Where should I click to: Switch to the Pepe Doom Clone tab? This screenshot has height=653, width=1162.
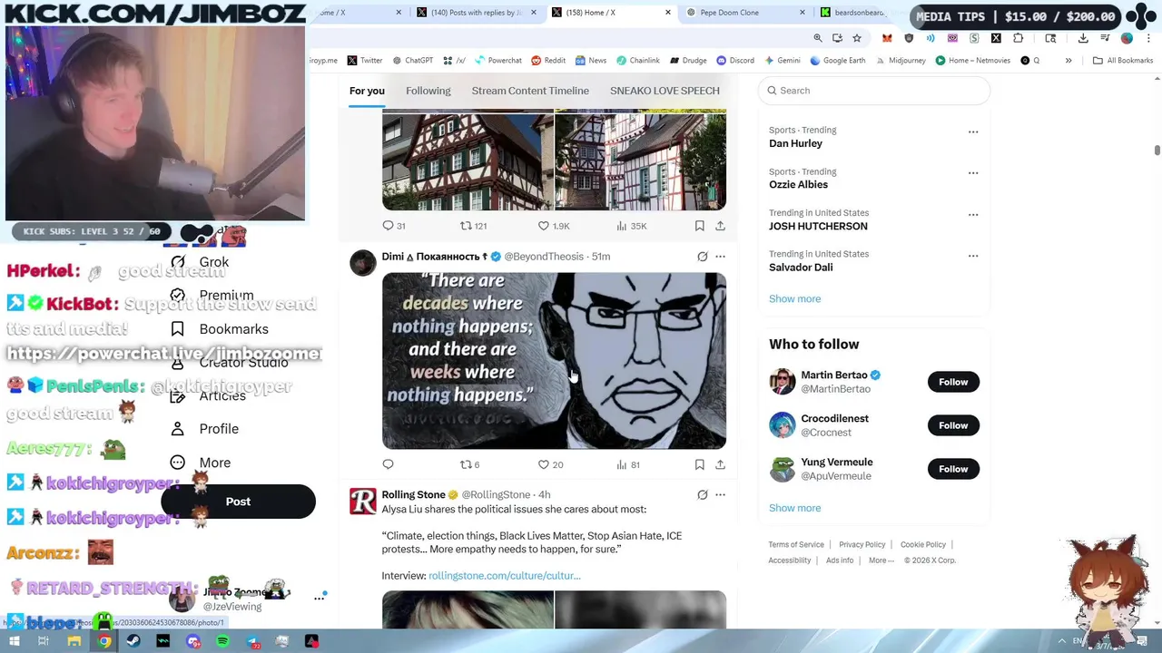tap(743, 13)
